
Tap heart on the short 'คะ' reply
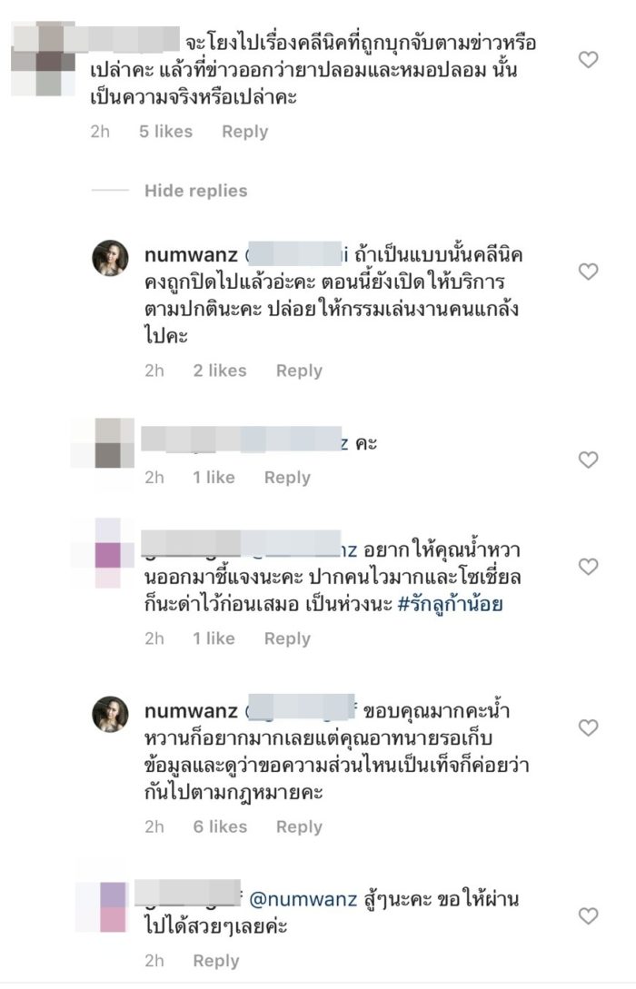[588, 460]
